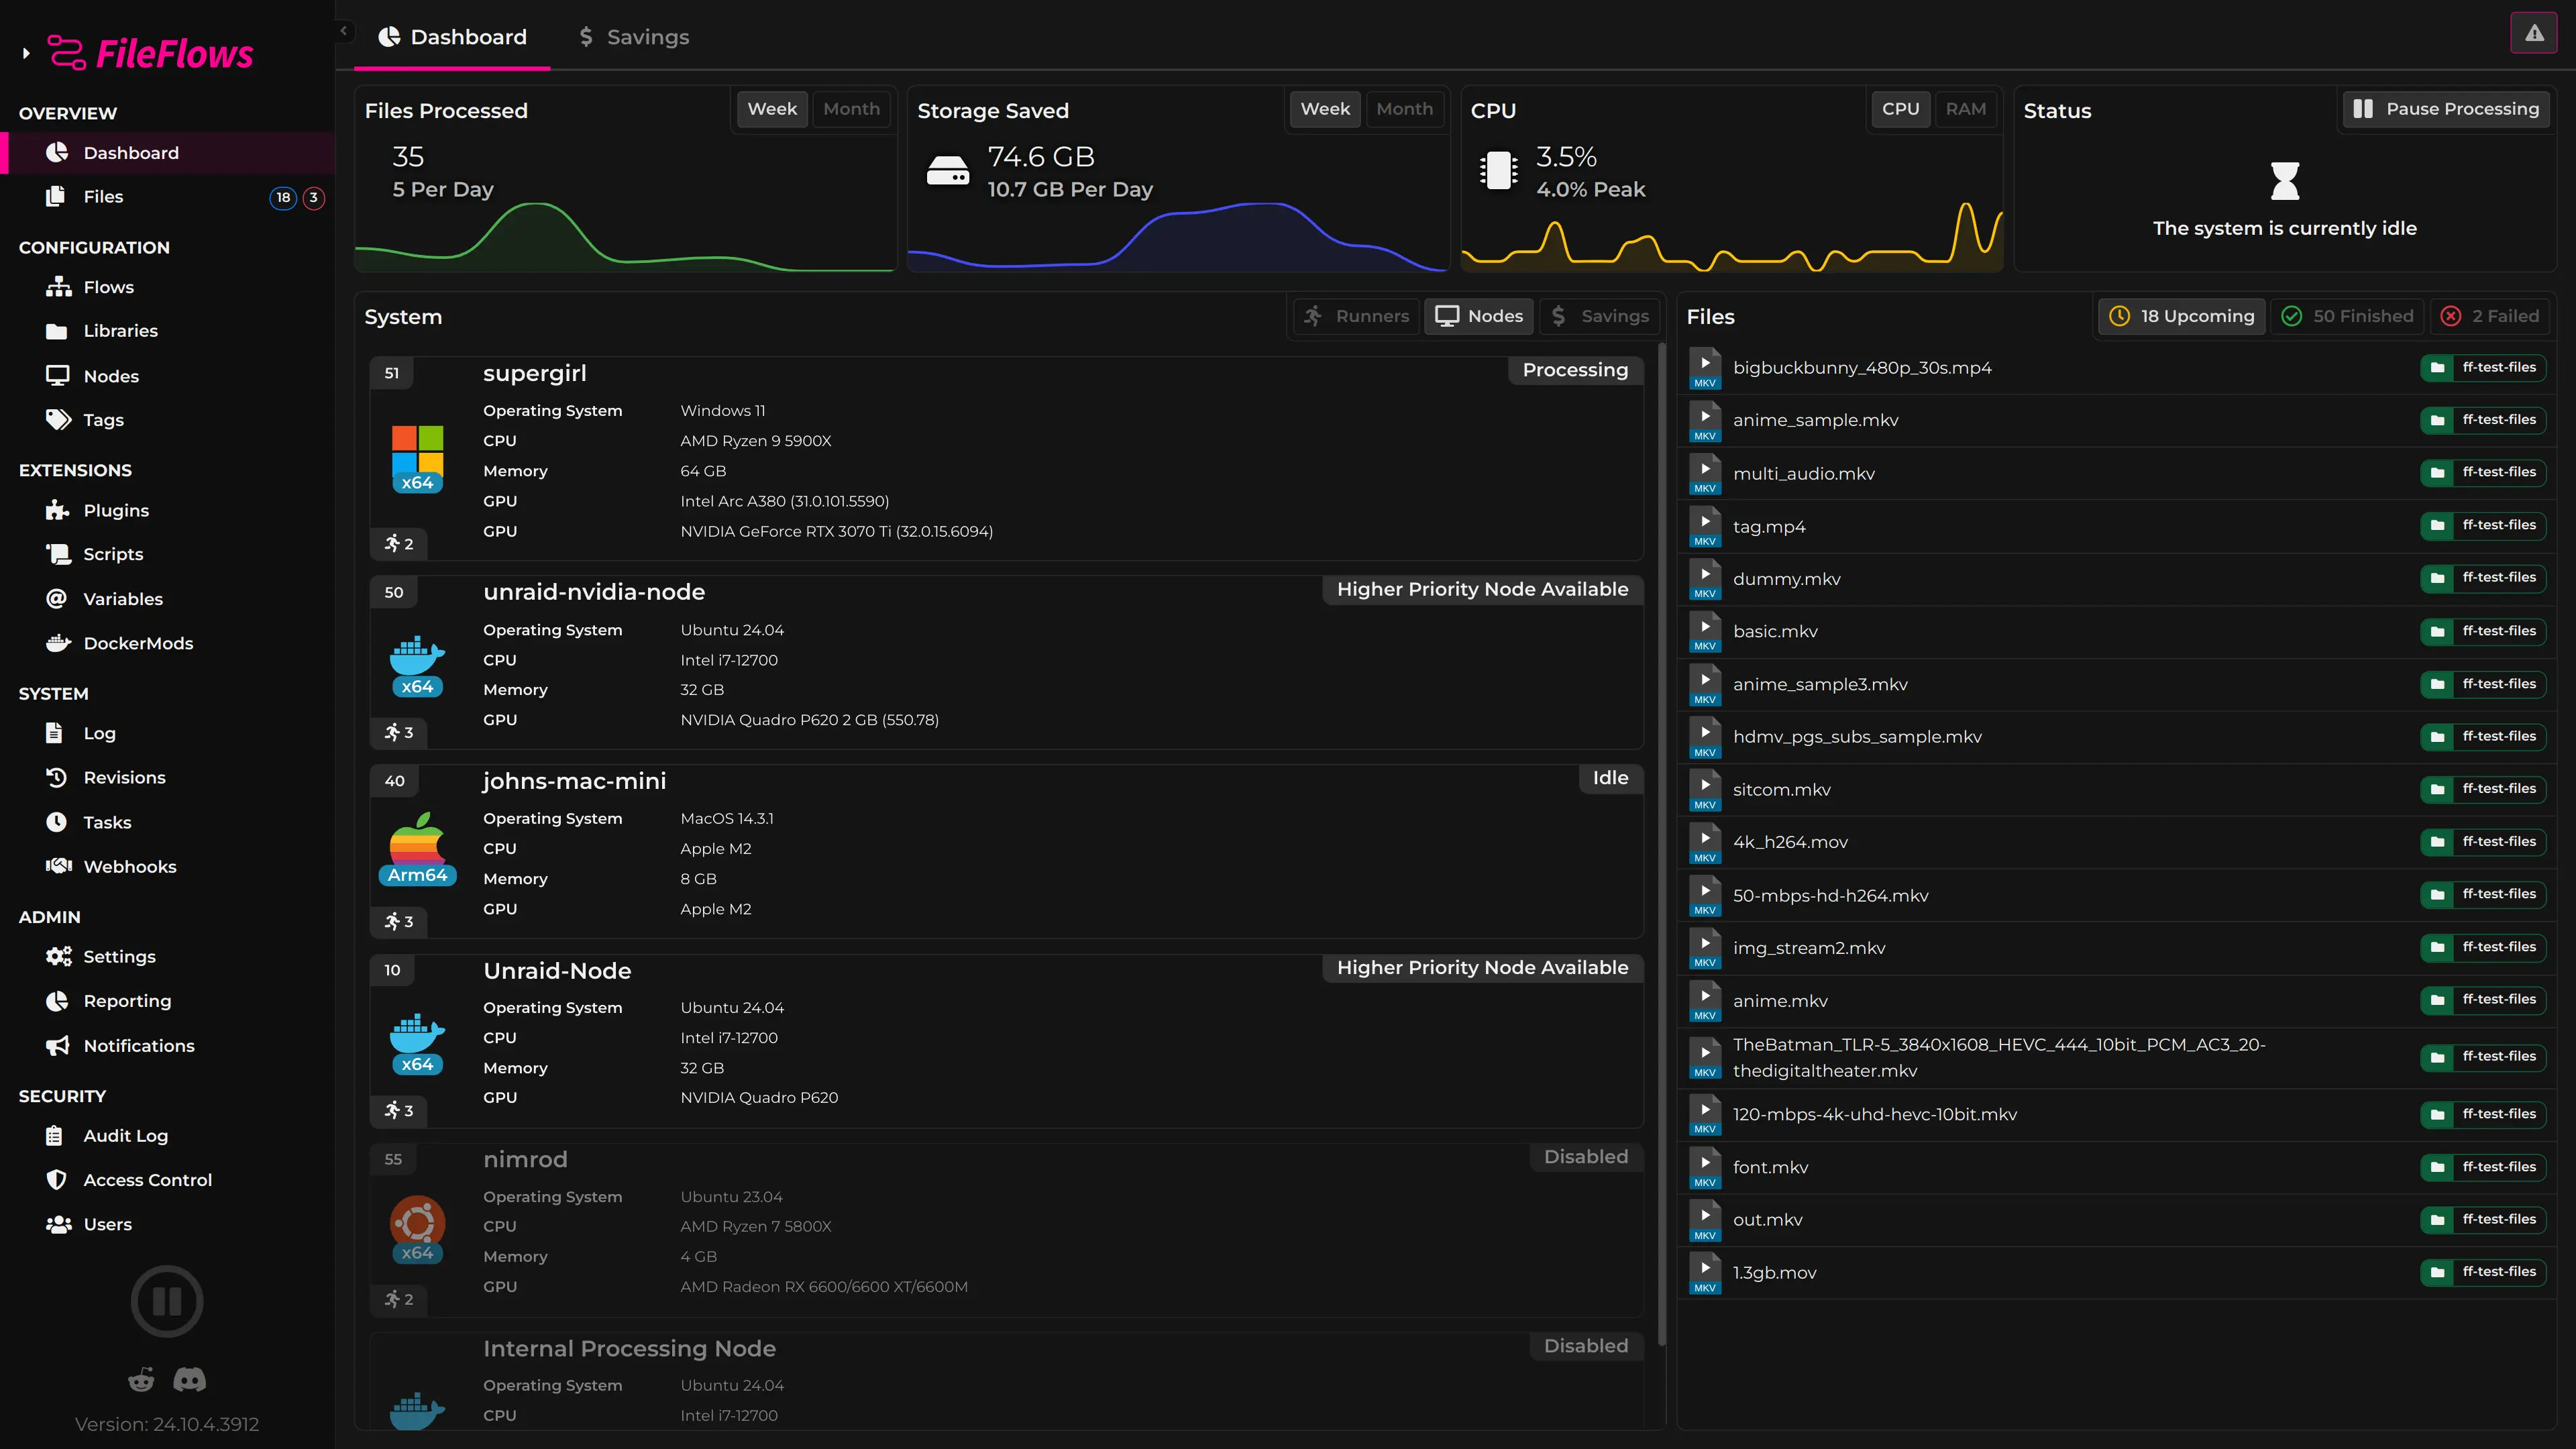Open DockerMods from sidebar
Viewport: 2576px width, 1449px height.
click(x=138, y=643)
